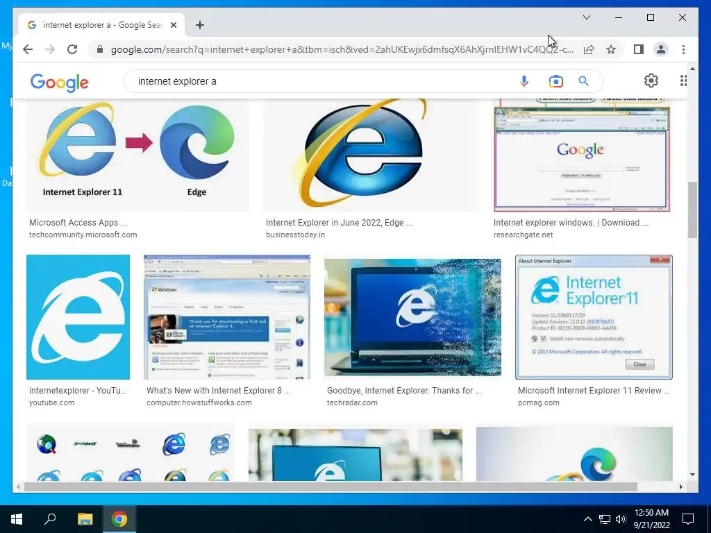Open the glossy IE logo image
Viewport: 711px width, 533px height.
tap(371, 155)
